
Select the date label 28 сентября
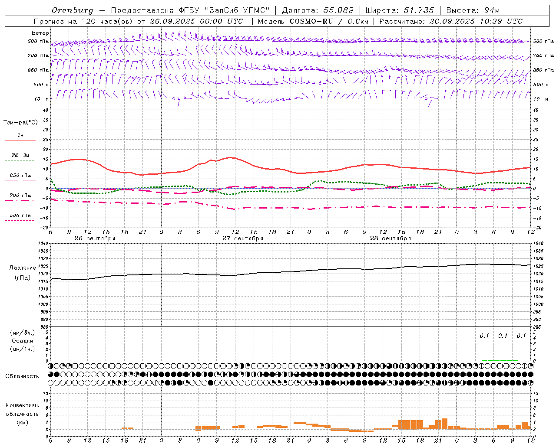click(x=391, y=238)
